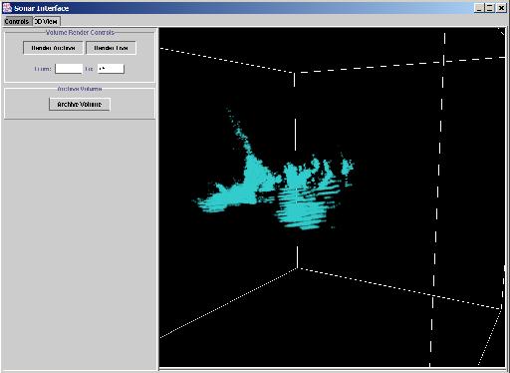Focus the From input field
510x373 pixels.
coord(69,69)
